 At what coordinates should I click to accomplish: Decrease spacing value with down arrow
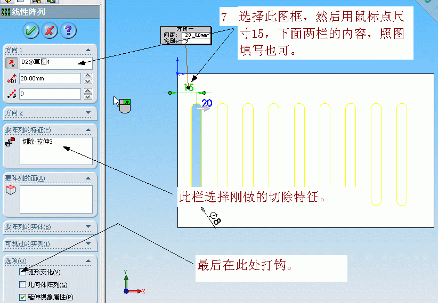(x=88, y=81)
